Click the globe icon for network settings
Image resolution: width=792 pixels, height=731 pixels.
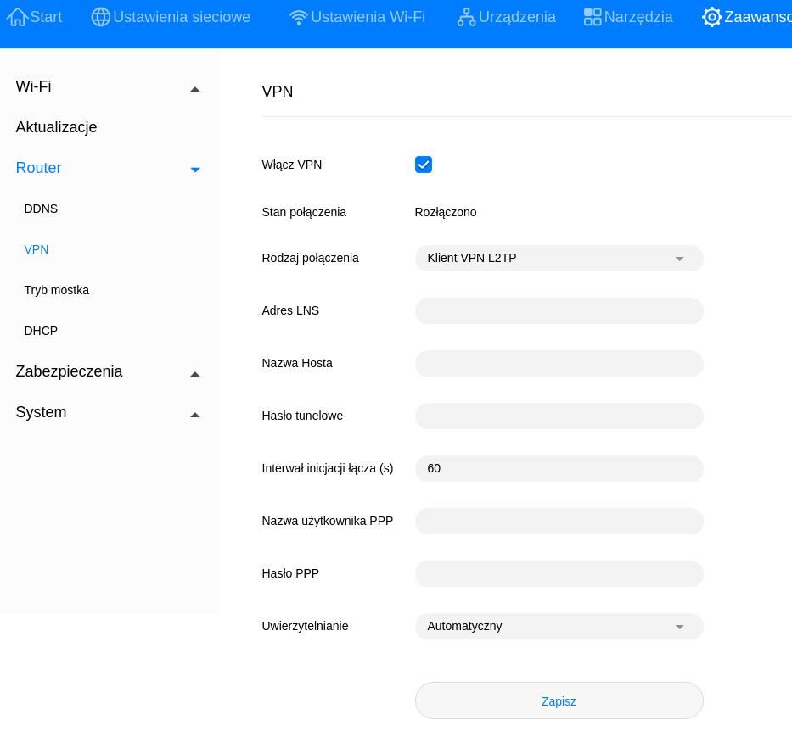pyautogui.click(x=100, y=17)
